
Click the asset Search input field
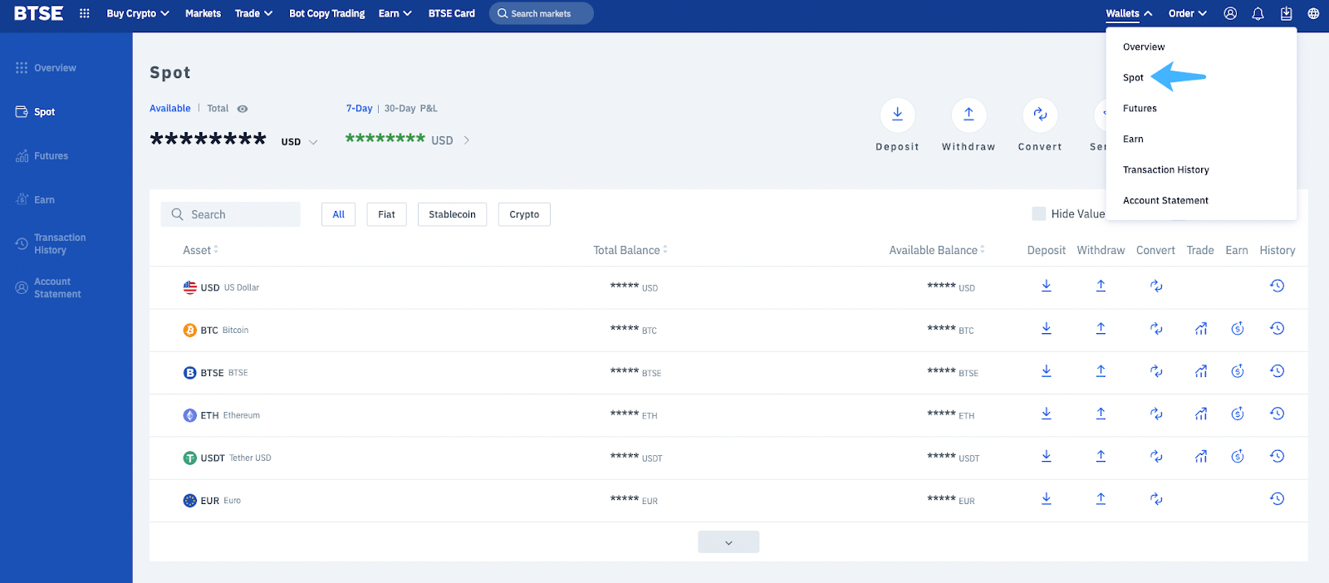coord(231,214)
